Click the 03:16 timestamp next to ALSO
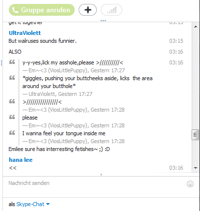 tap(176, 52)
